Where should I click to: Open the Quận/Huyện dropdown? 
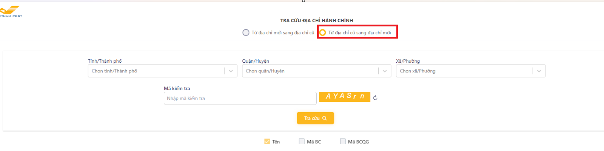(x=310, y=71)
